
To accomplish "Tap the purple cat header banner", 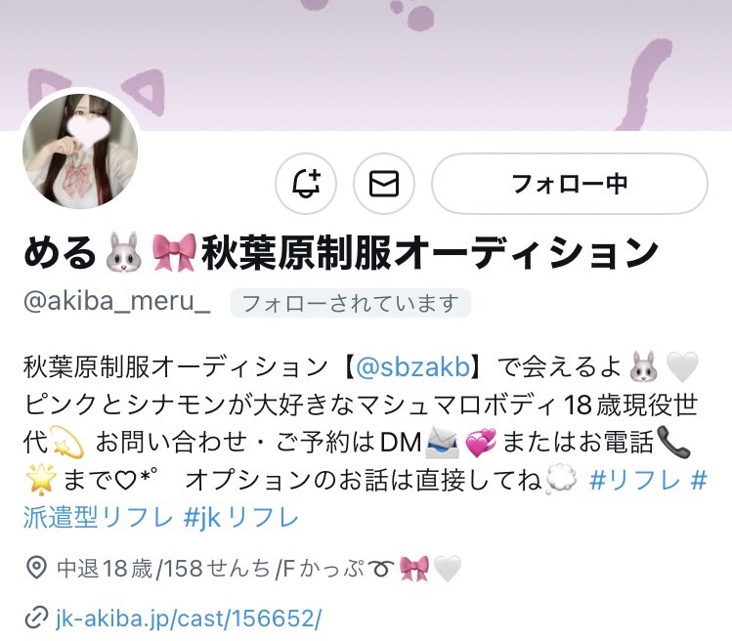I will (x=366, y=64).
